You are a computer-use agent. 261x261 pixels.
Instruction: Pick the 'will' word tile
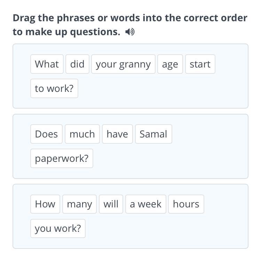pyautogui.click(x=111, y=204)
